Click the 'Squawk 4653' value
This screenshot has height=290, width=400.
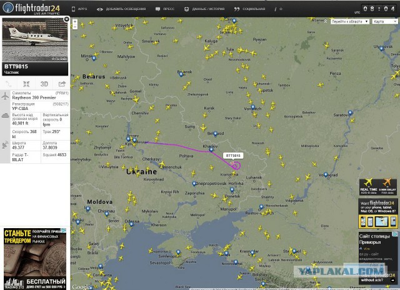tap(54, 155)
